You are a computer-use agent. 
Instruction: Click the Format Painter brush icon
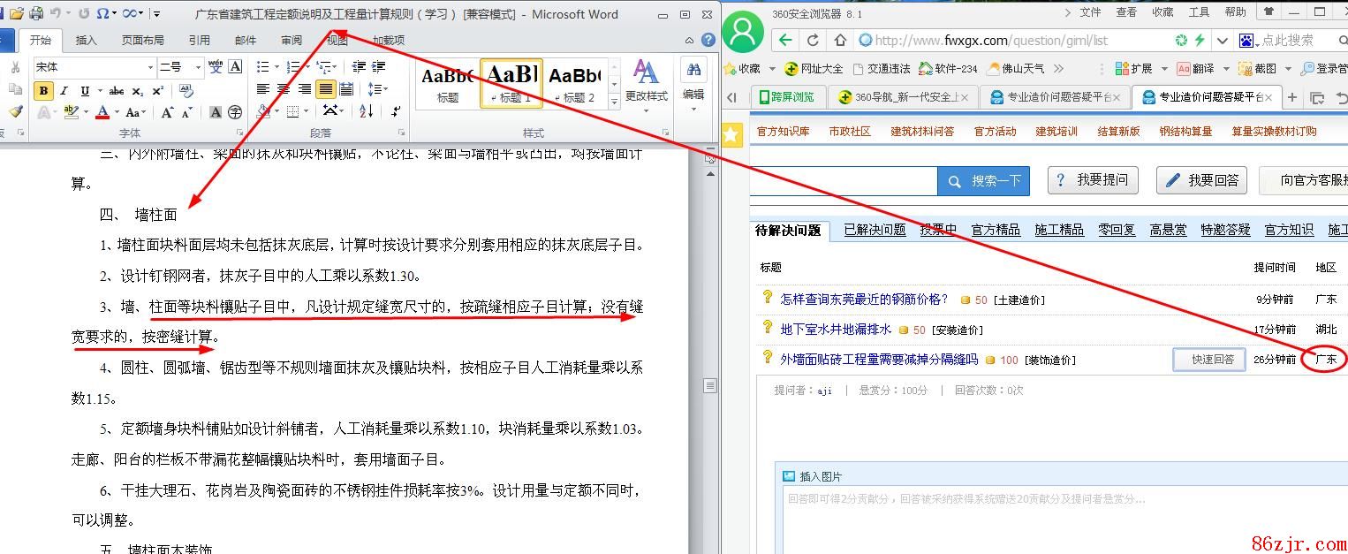click(15, 112)
